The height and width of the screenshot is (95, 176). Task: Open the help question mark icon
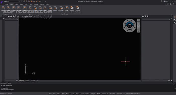point(168,4)
